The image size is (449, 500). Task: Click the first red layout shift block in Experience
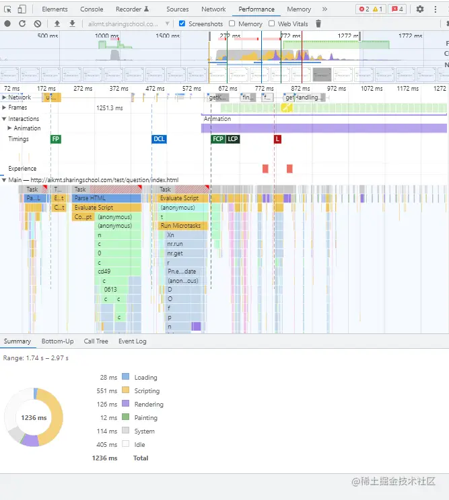265,169
